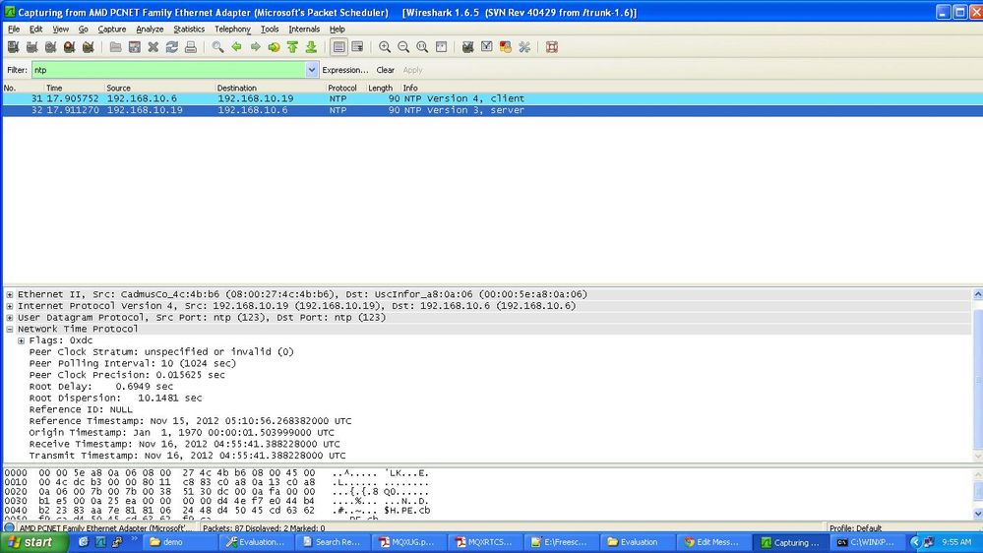Switch to C:\WINXP command prompt taskbar item
The width and height of the screenshot is (983, 553).
pos(870,542)
